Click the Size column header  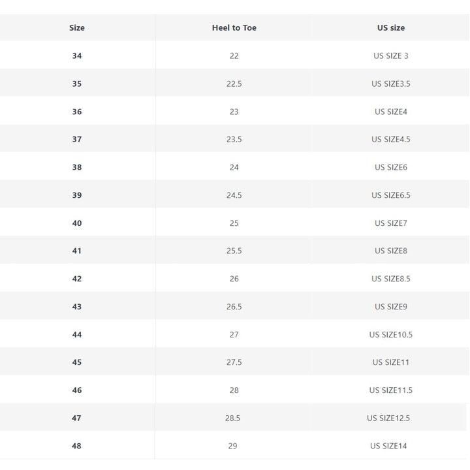(77, 28)
